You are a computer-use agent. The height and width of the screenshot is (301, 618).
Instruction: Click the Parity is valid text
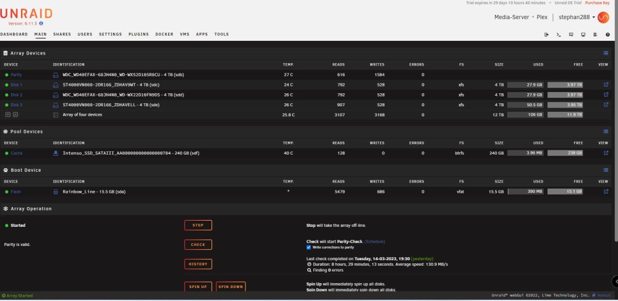coord(17,245)
